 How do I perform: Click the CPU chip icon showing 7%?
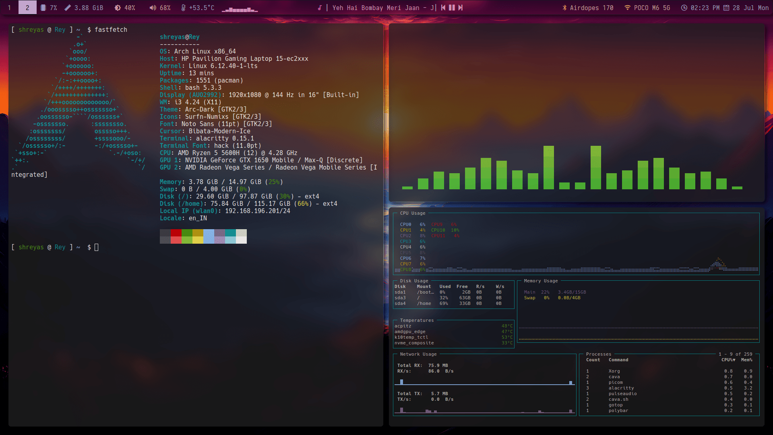(x=42, y=7)
